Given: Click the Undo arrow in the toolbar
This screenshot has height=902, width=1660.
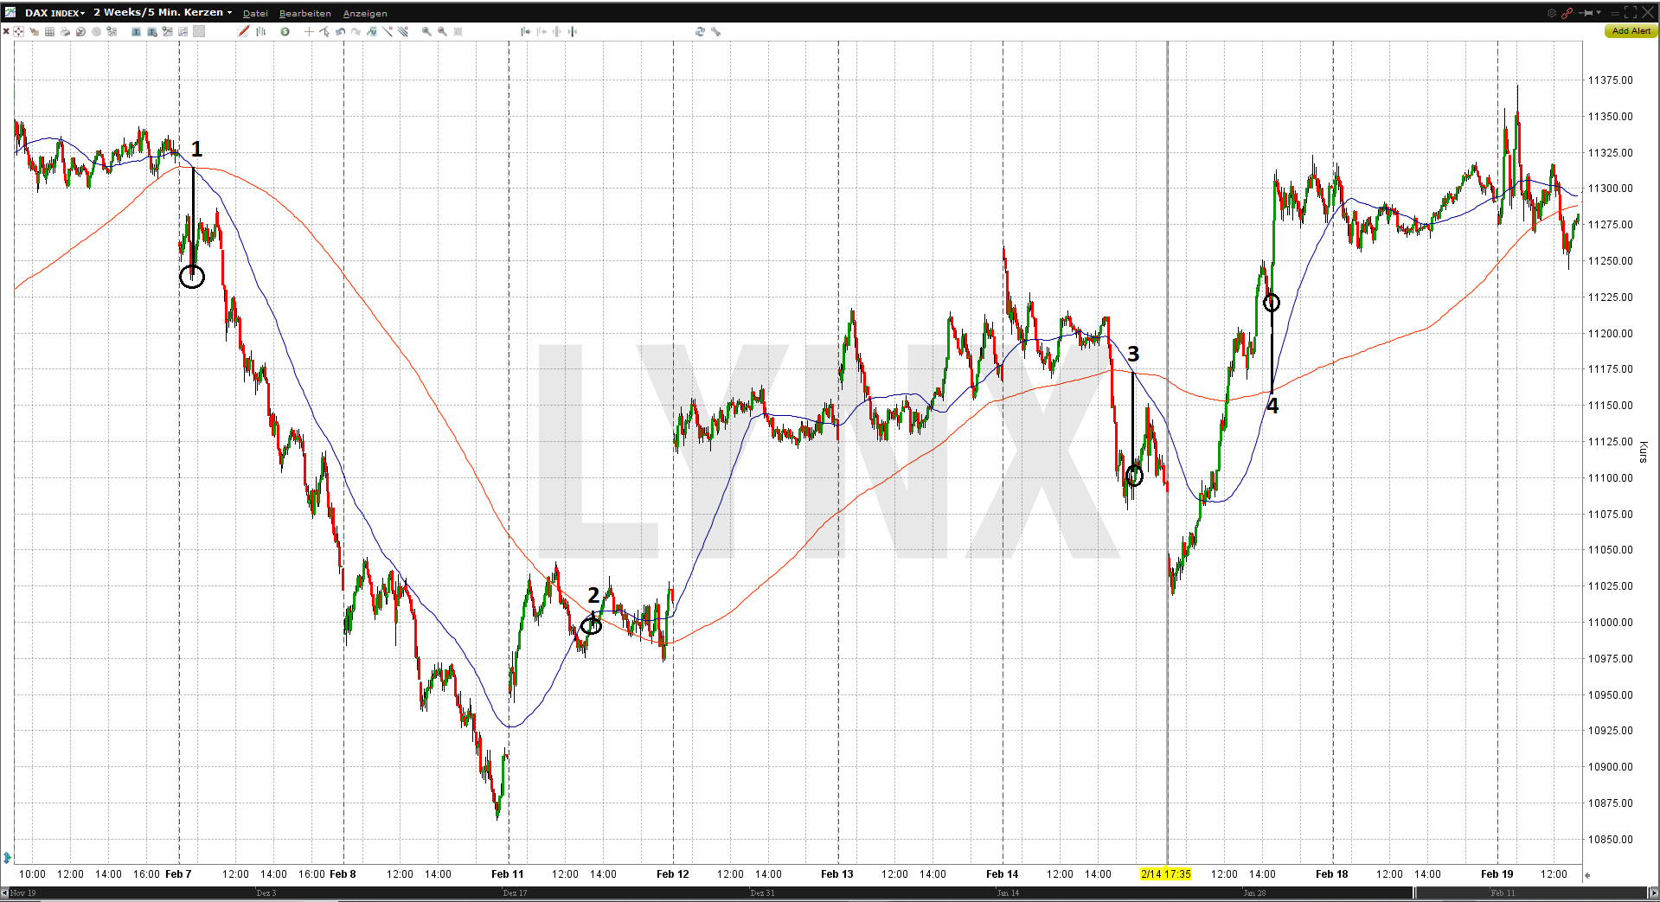Looking at the screenshot, I should 340,31.
